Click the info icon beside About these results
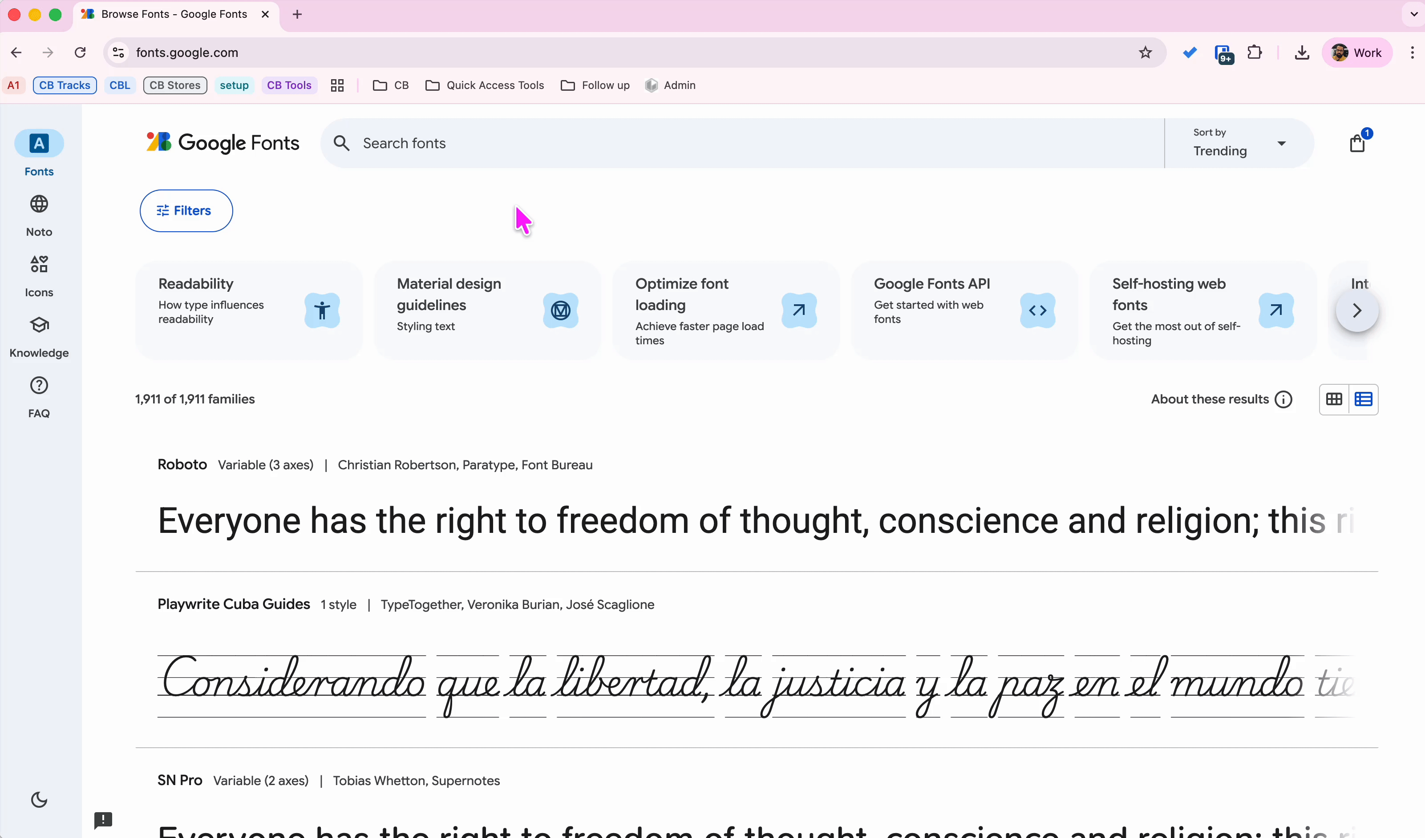The image size is (1425, 838). [1283, 399]
